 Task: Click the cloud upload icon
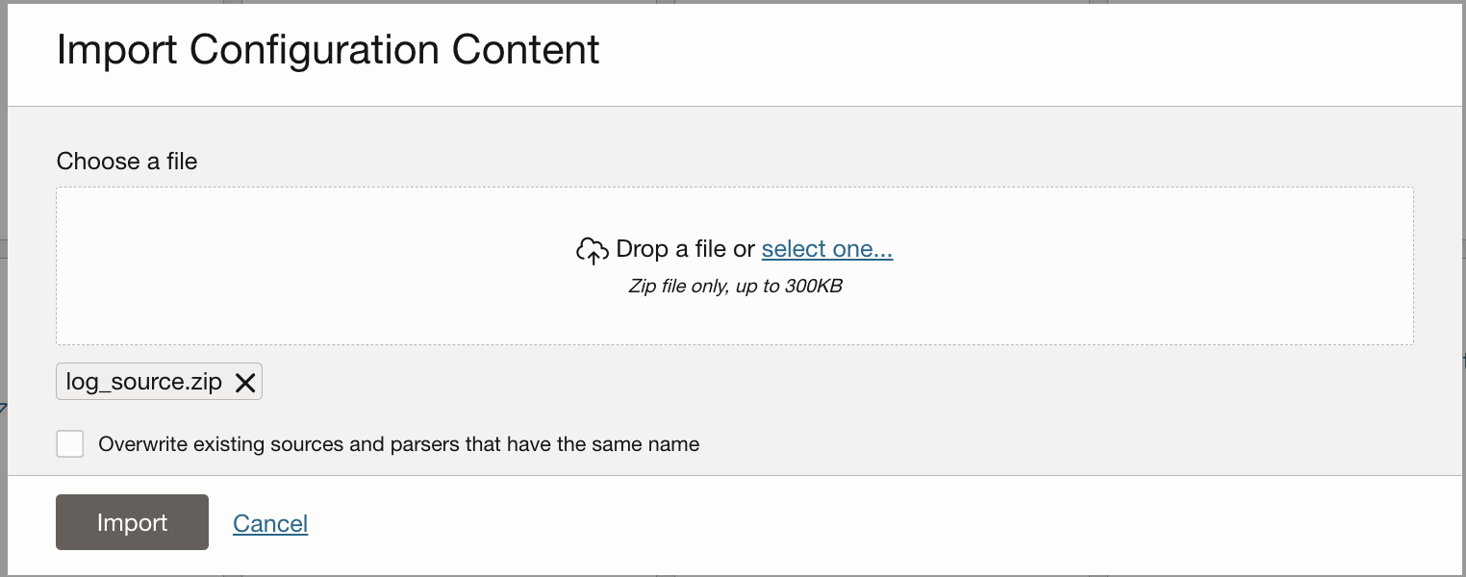[x=592, y=250]
